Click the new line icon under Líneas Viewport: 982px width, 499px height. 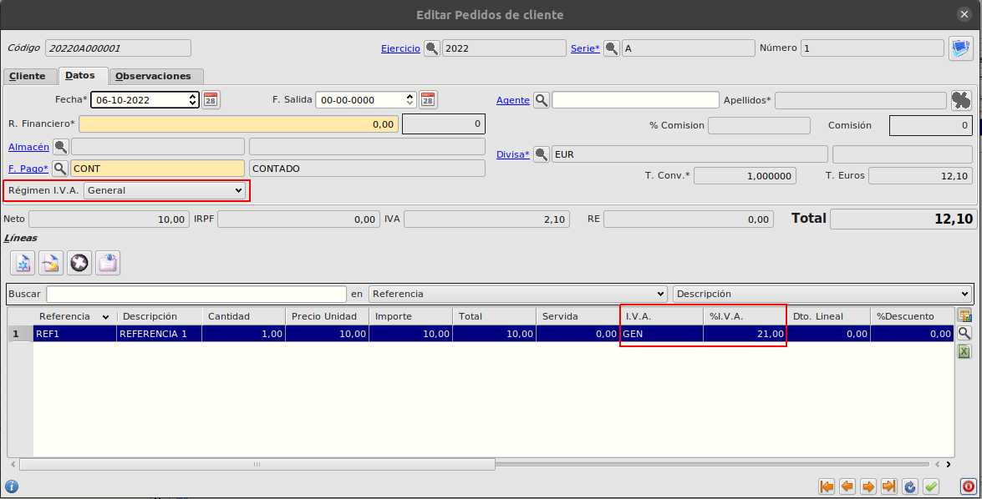(23, 263)
